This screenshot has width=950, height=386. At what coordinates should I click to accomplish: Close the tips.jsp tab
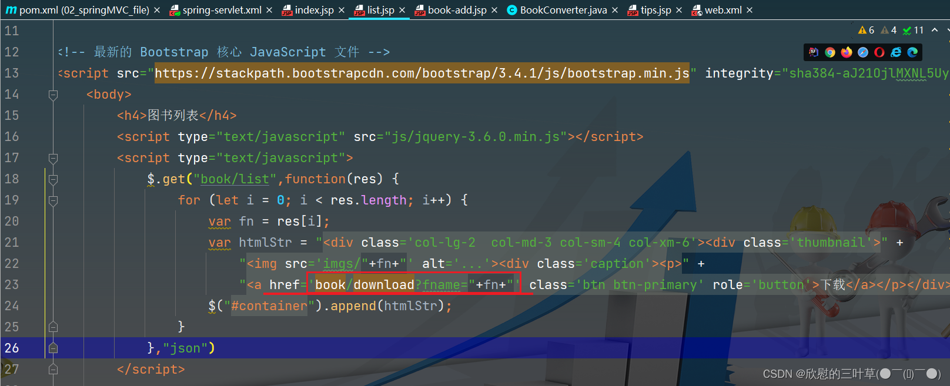(x=679, y=11)
